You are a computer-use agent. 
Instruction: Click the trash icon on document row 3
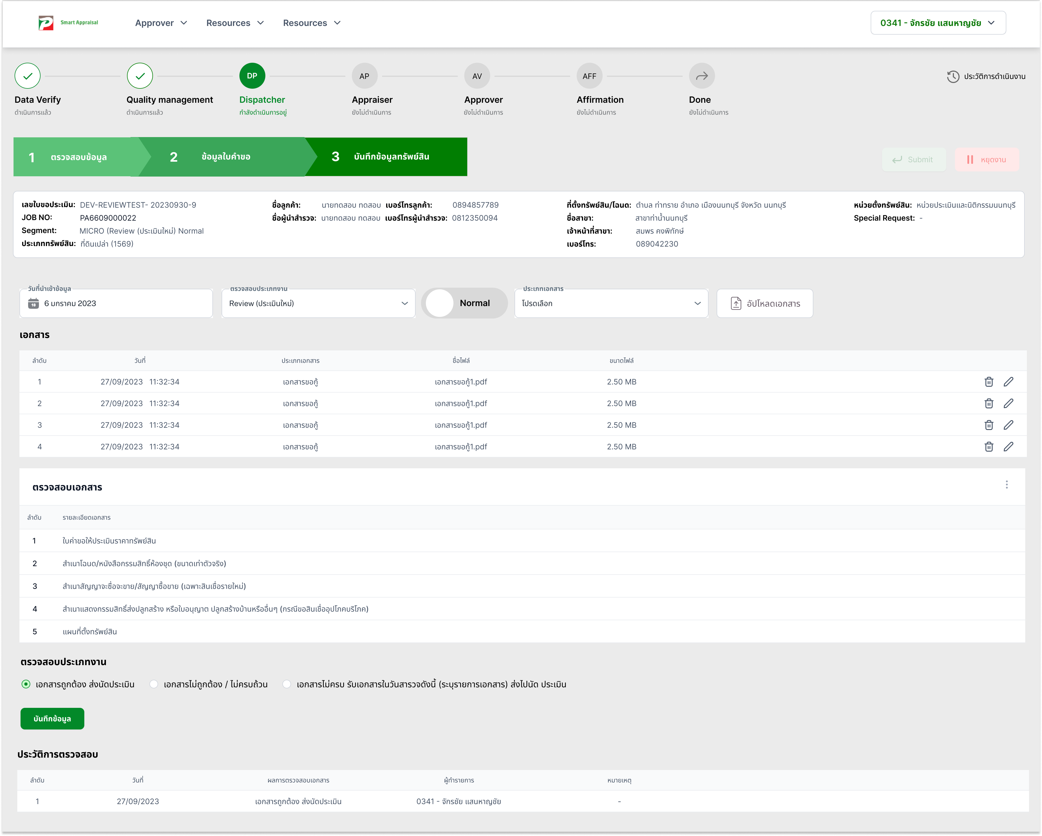(x=988, y=425)
